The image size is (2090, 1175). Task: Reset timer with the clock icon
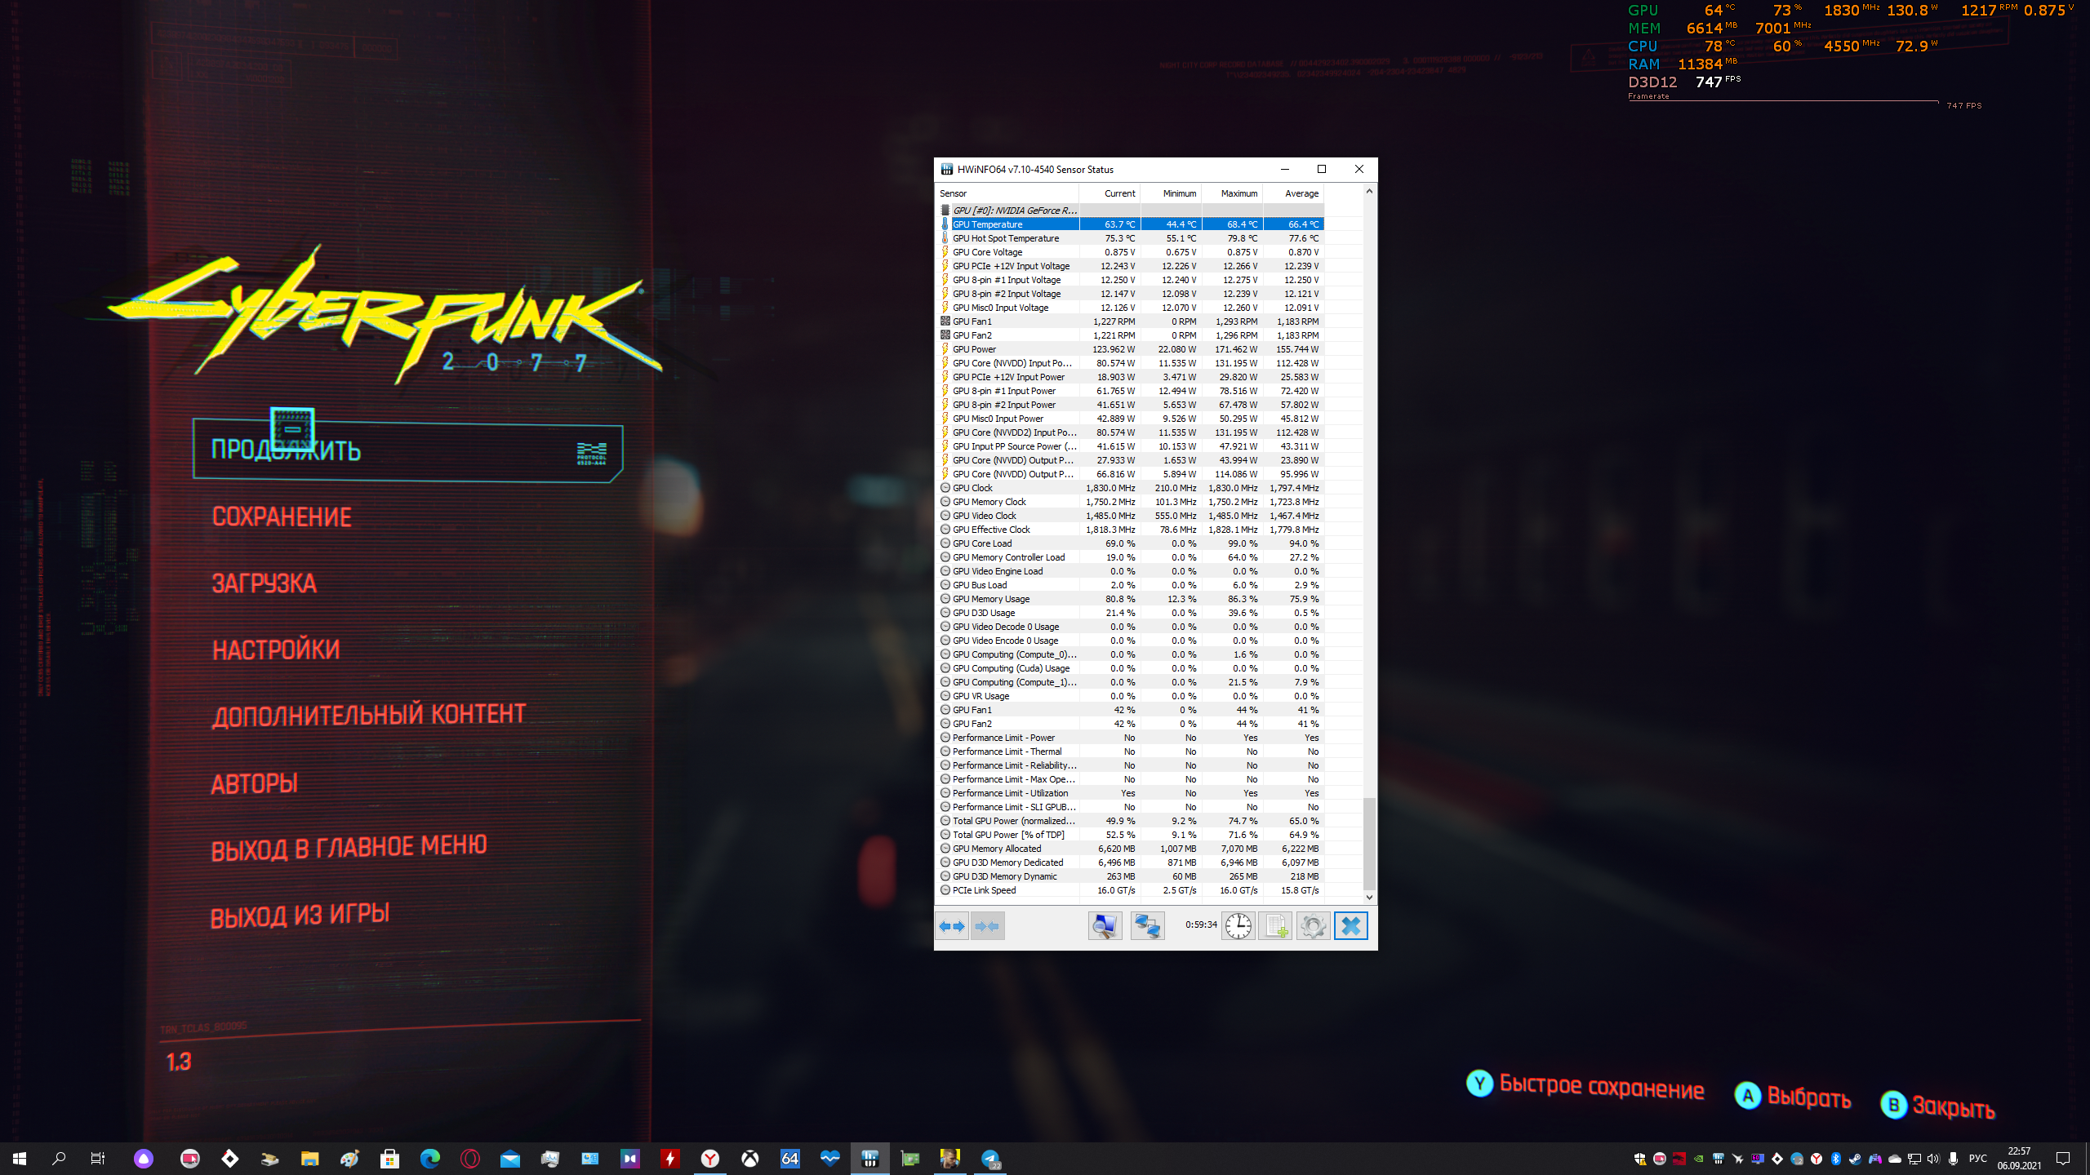[1238, 926]
